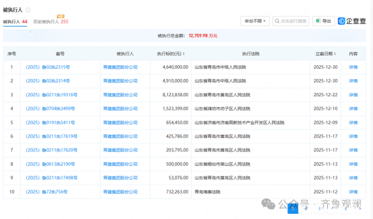Go to pagination page 2
The width and height of the screenshot is (373, 219).
[x=306, y=209]
